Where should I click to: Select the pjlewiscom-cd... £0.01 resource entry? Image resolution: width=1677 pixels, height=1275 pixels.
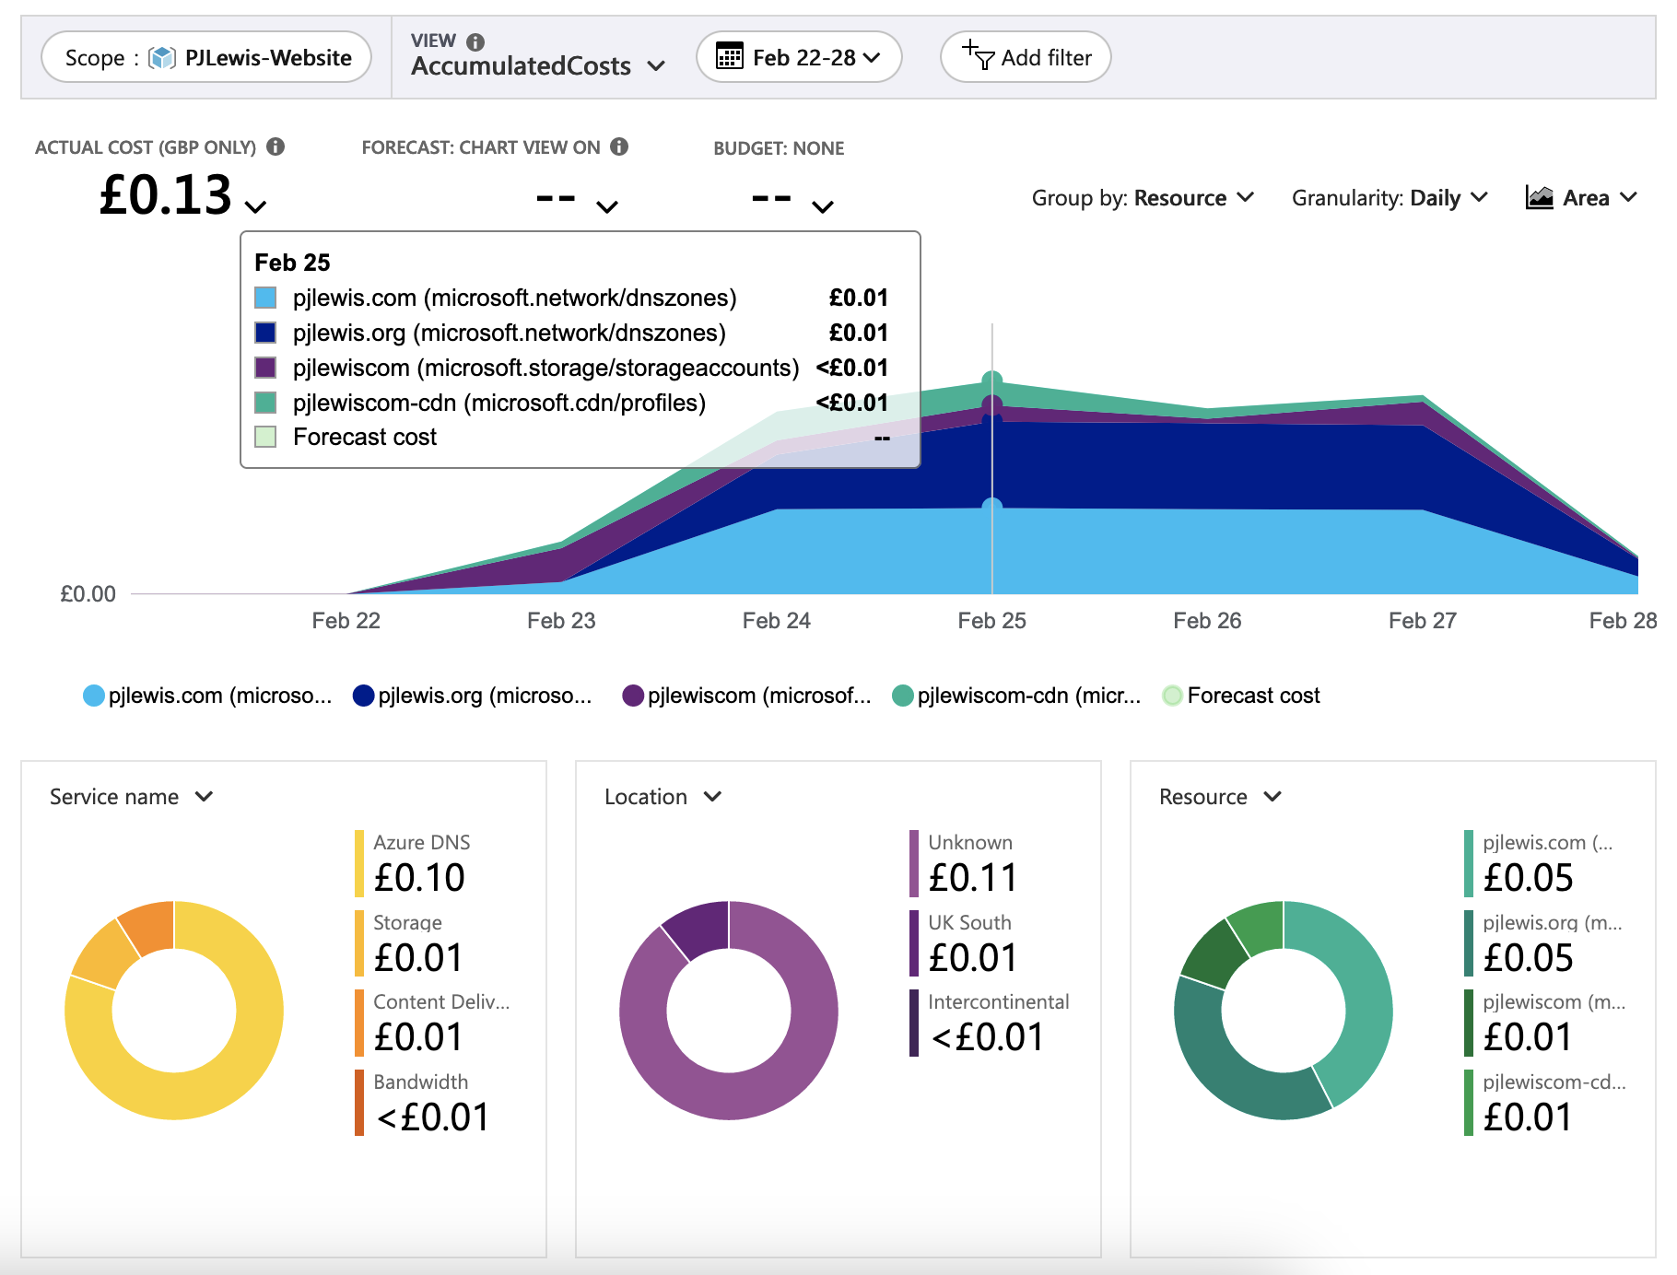pos(1545,1103)
